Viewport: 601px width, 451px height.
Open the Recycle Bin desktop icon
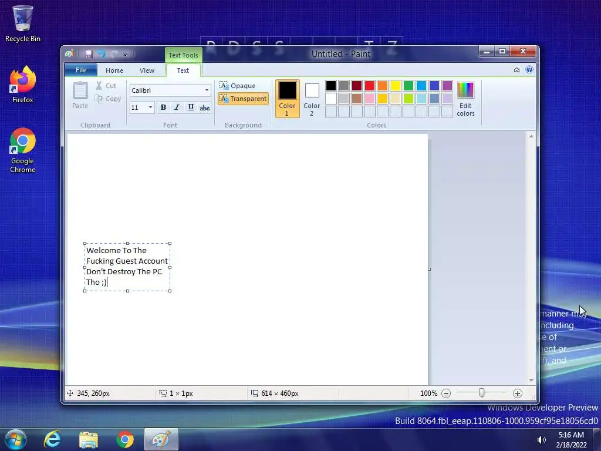coord(23,23)
